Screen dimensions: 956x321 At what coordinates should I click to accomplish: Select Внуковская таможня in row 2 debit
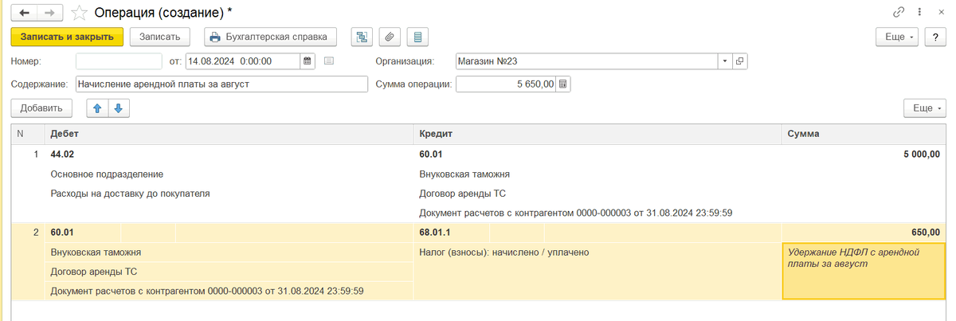pyautogui.click(x=96, y=252)
